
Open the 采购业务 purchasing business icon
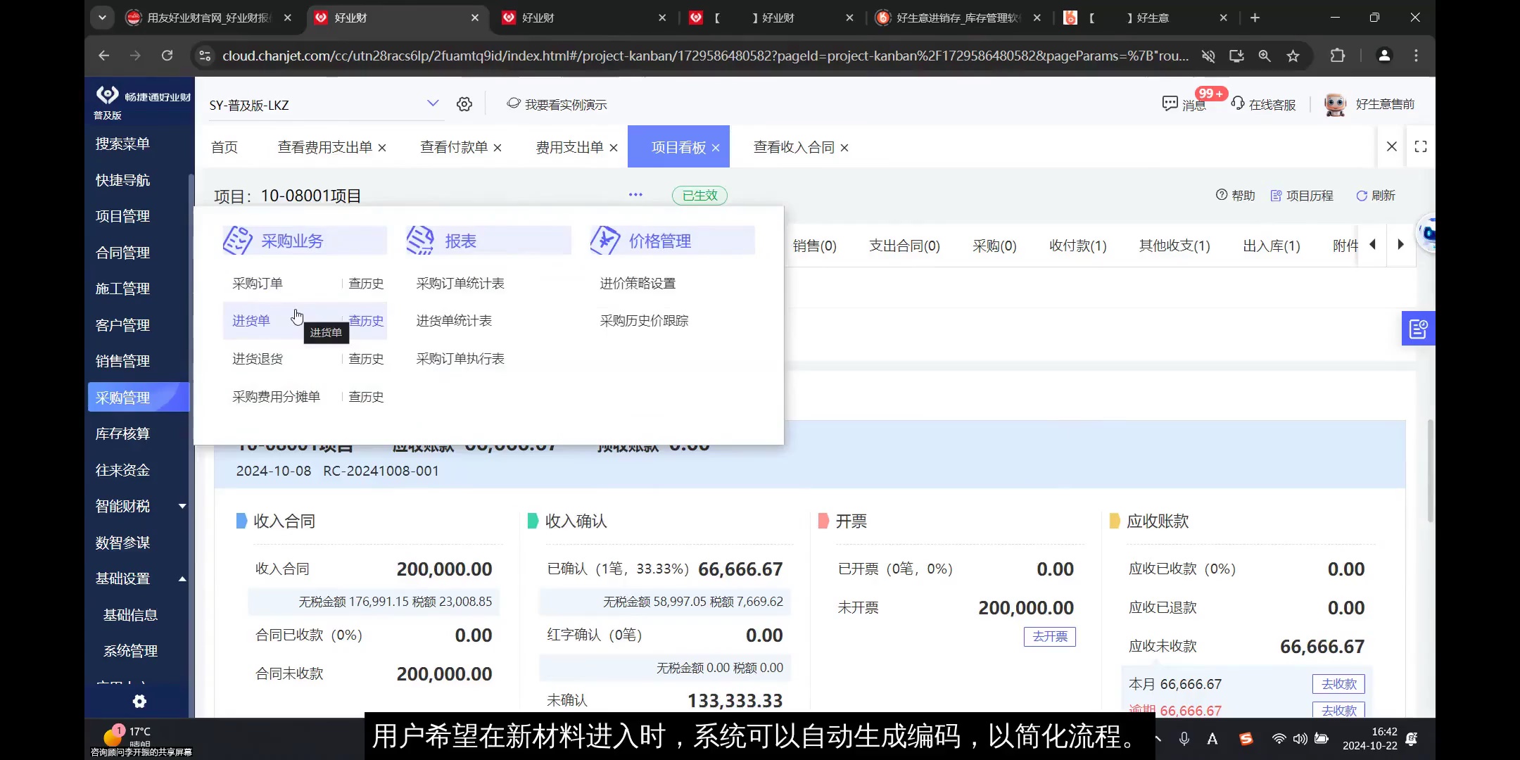pos(239,240)
